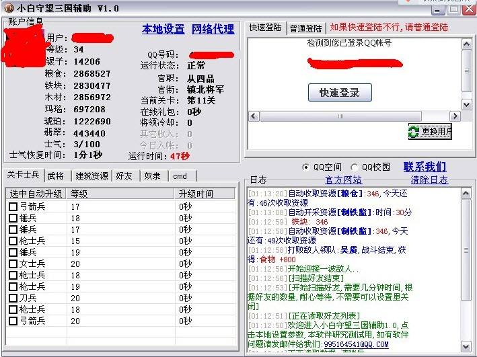Check the 刀兵 checkbox
Screen dimensions: 477x357
point(13,298)
